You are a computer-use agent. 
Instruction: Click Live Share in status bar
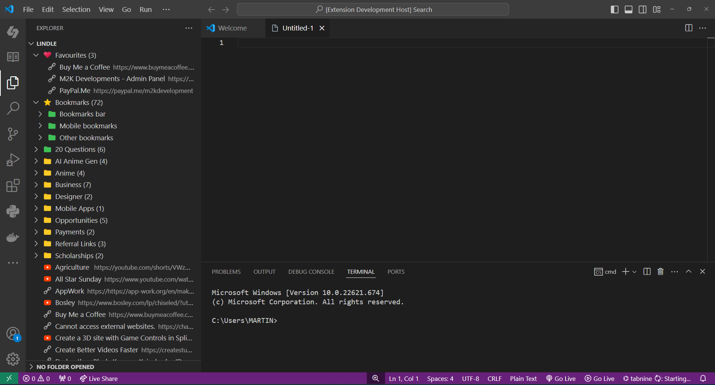click(99, 378)
